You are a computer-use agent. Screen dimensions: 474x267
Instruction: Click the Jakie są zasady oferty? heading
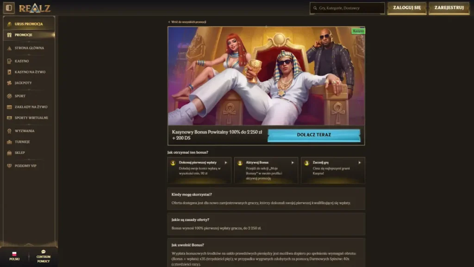point(190,220)
